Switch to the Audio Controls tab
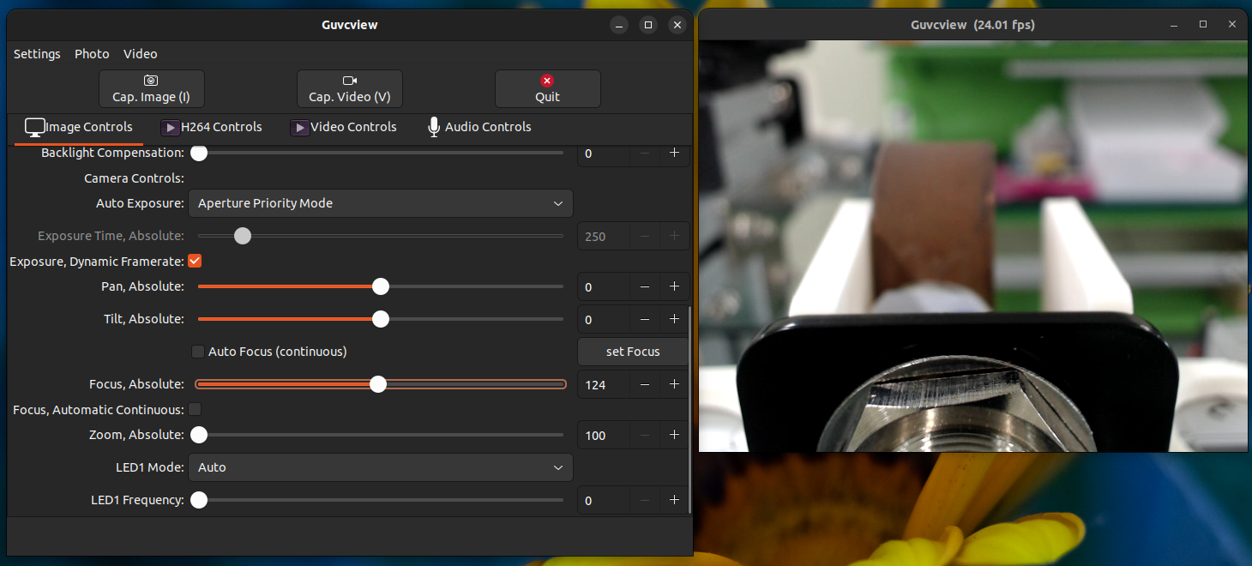 click(x=479, y=127)
